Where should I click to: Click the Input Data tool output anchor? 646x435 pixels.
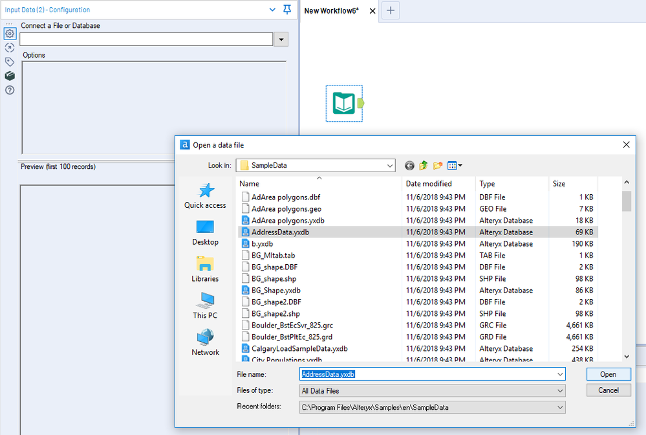(x=361, y=103)
